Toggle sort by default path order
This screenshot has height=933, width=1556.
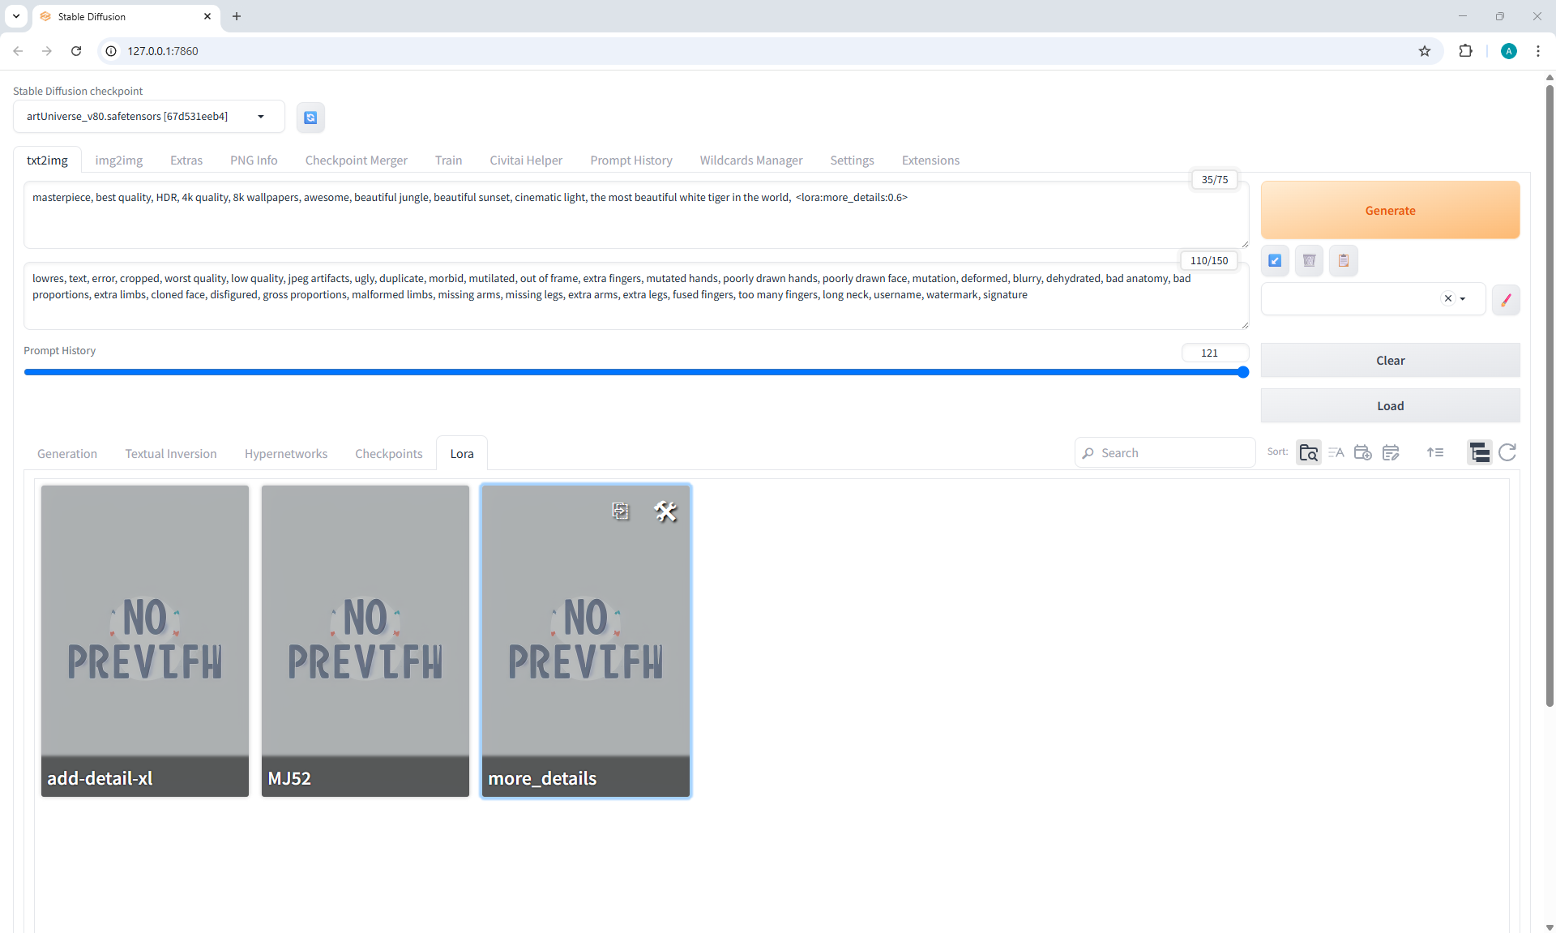pyautogui.click(x=1308, y=452)
